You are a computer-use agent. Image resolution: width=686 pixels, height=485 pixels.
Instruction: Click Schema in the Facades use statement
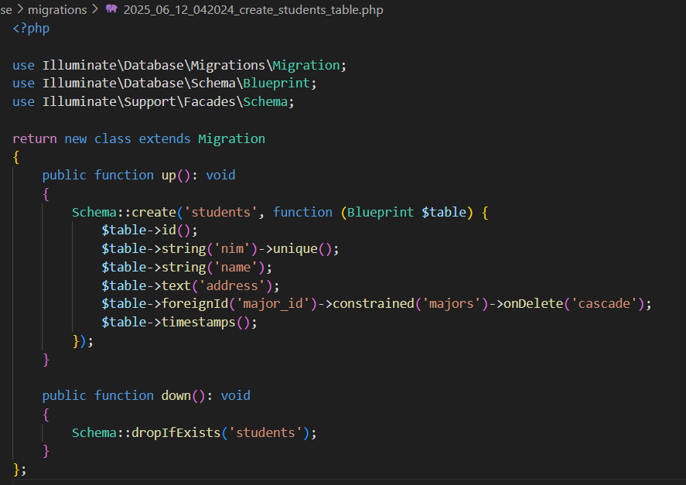265,101
